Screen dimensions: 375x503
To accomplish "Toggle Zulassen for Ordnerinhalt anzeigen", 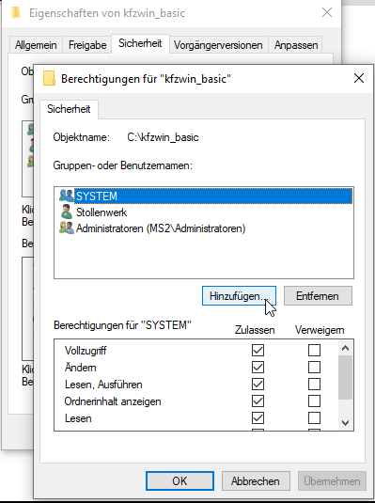I will tap(258, 401).
